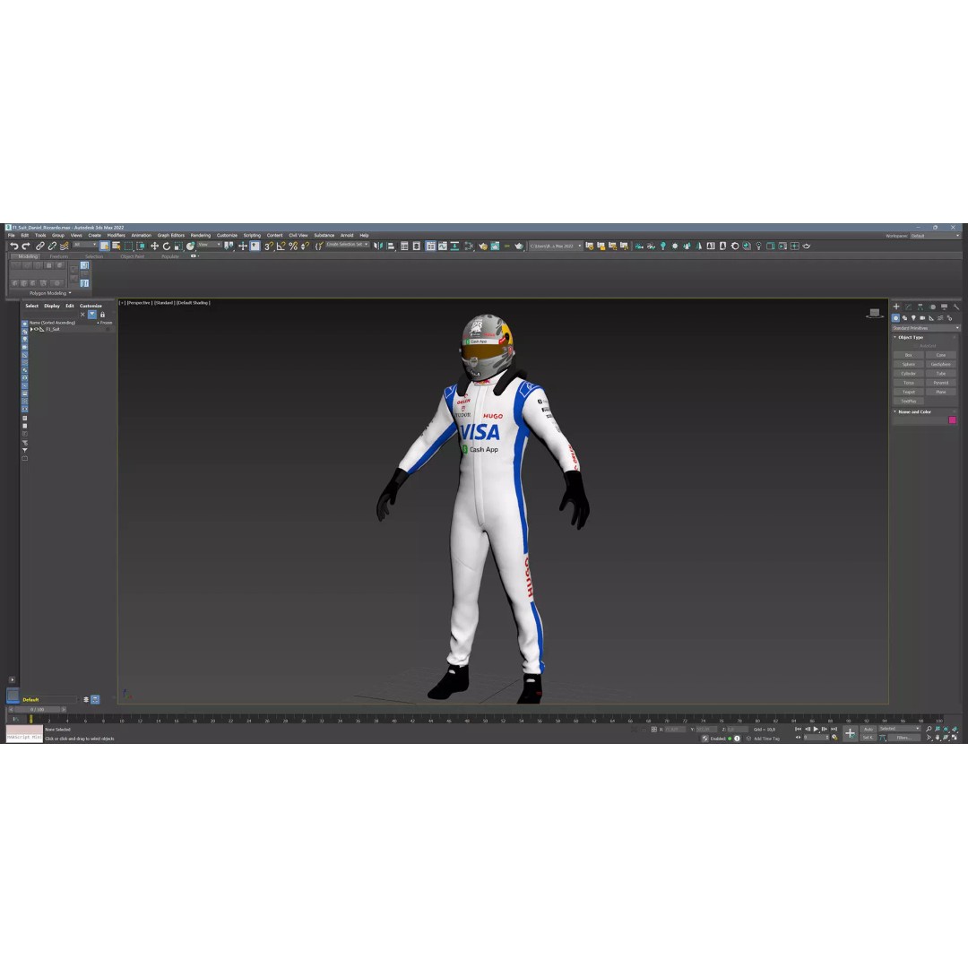
Task: Open the Modifiers menu
Action: [x=116, y=235]
